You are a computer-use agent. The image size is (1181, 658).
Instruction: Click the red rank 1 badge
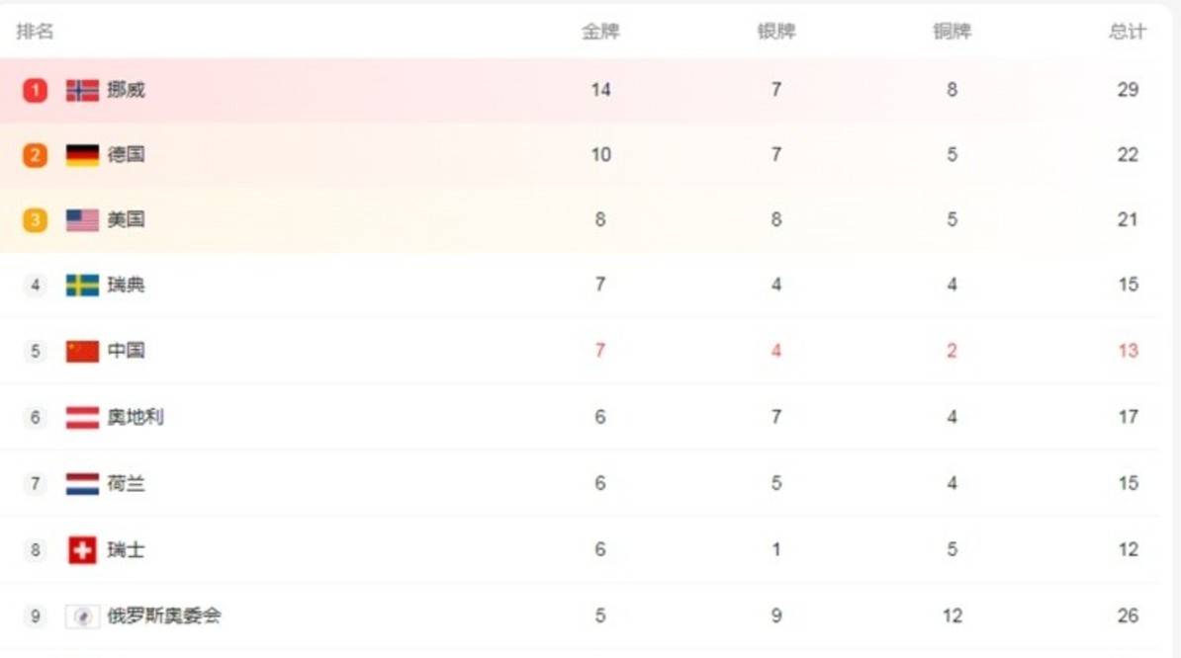[x=35, y=90]
